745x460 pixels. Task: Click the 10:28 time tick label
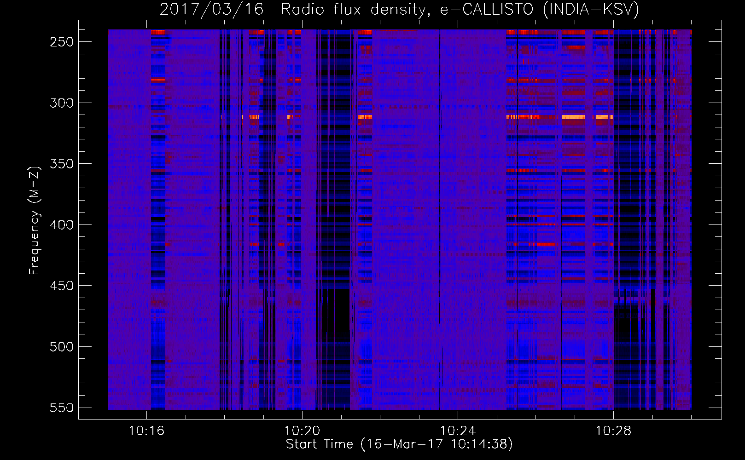613,431
